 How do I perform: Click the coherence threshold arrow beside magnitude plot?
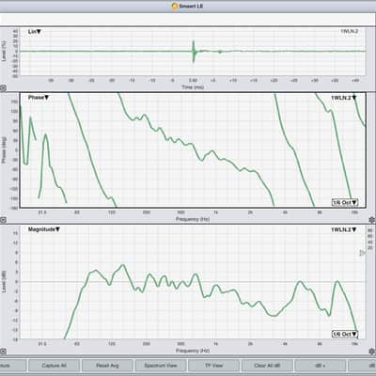click(362, 253)
